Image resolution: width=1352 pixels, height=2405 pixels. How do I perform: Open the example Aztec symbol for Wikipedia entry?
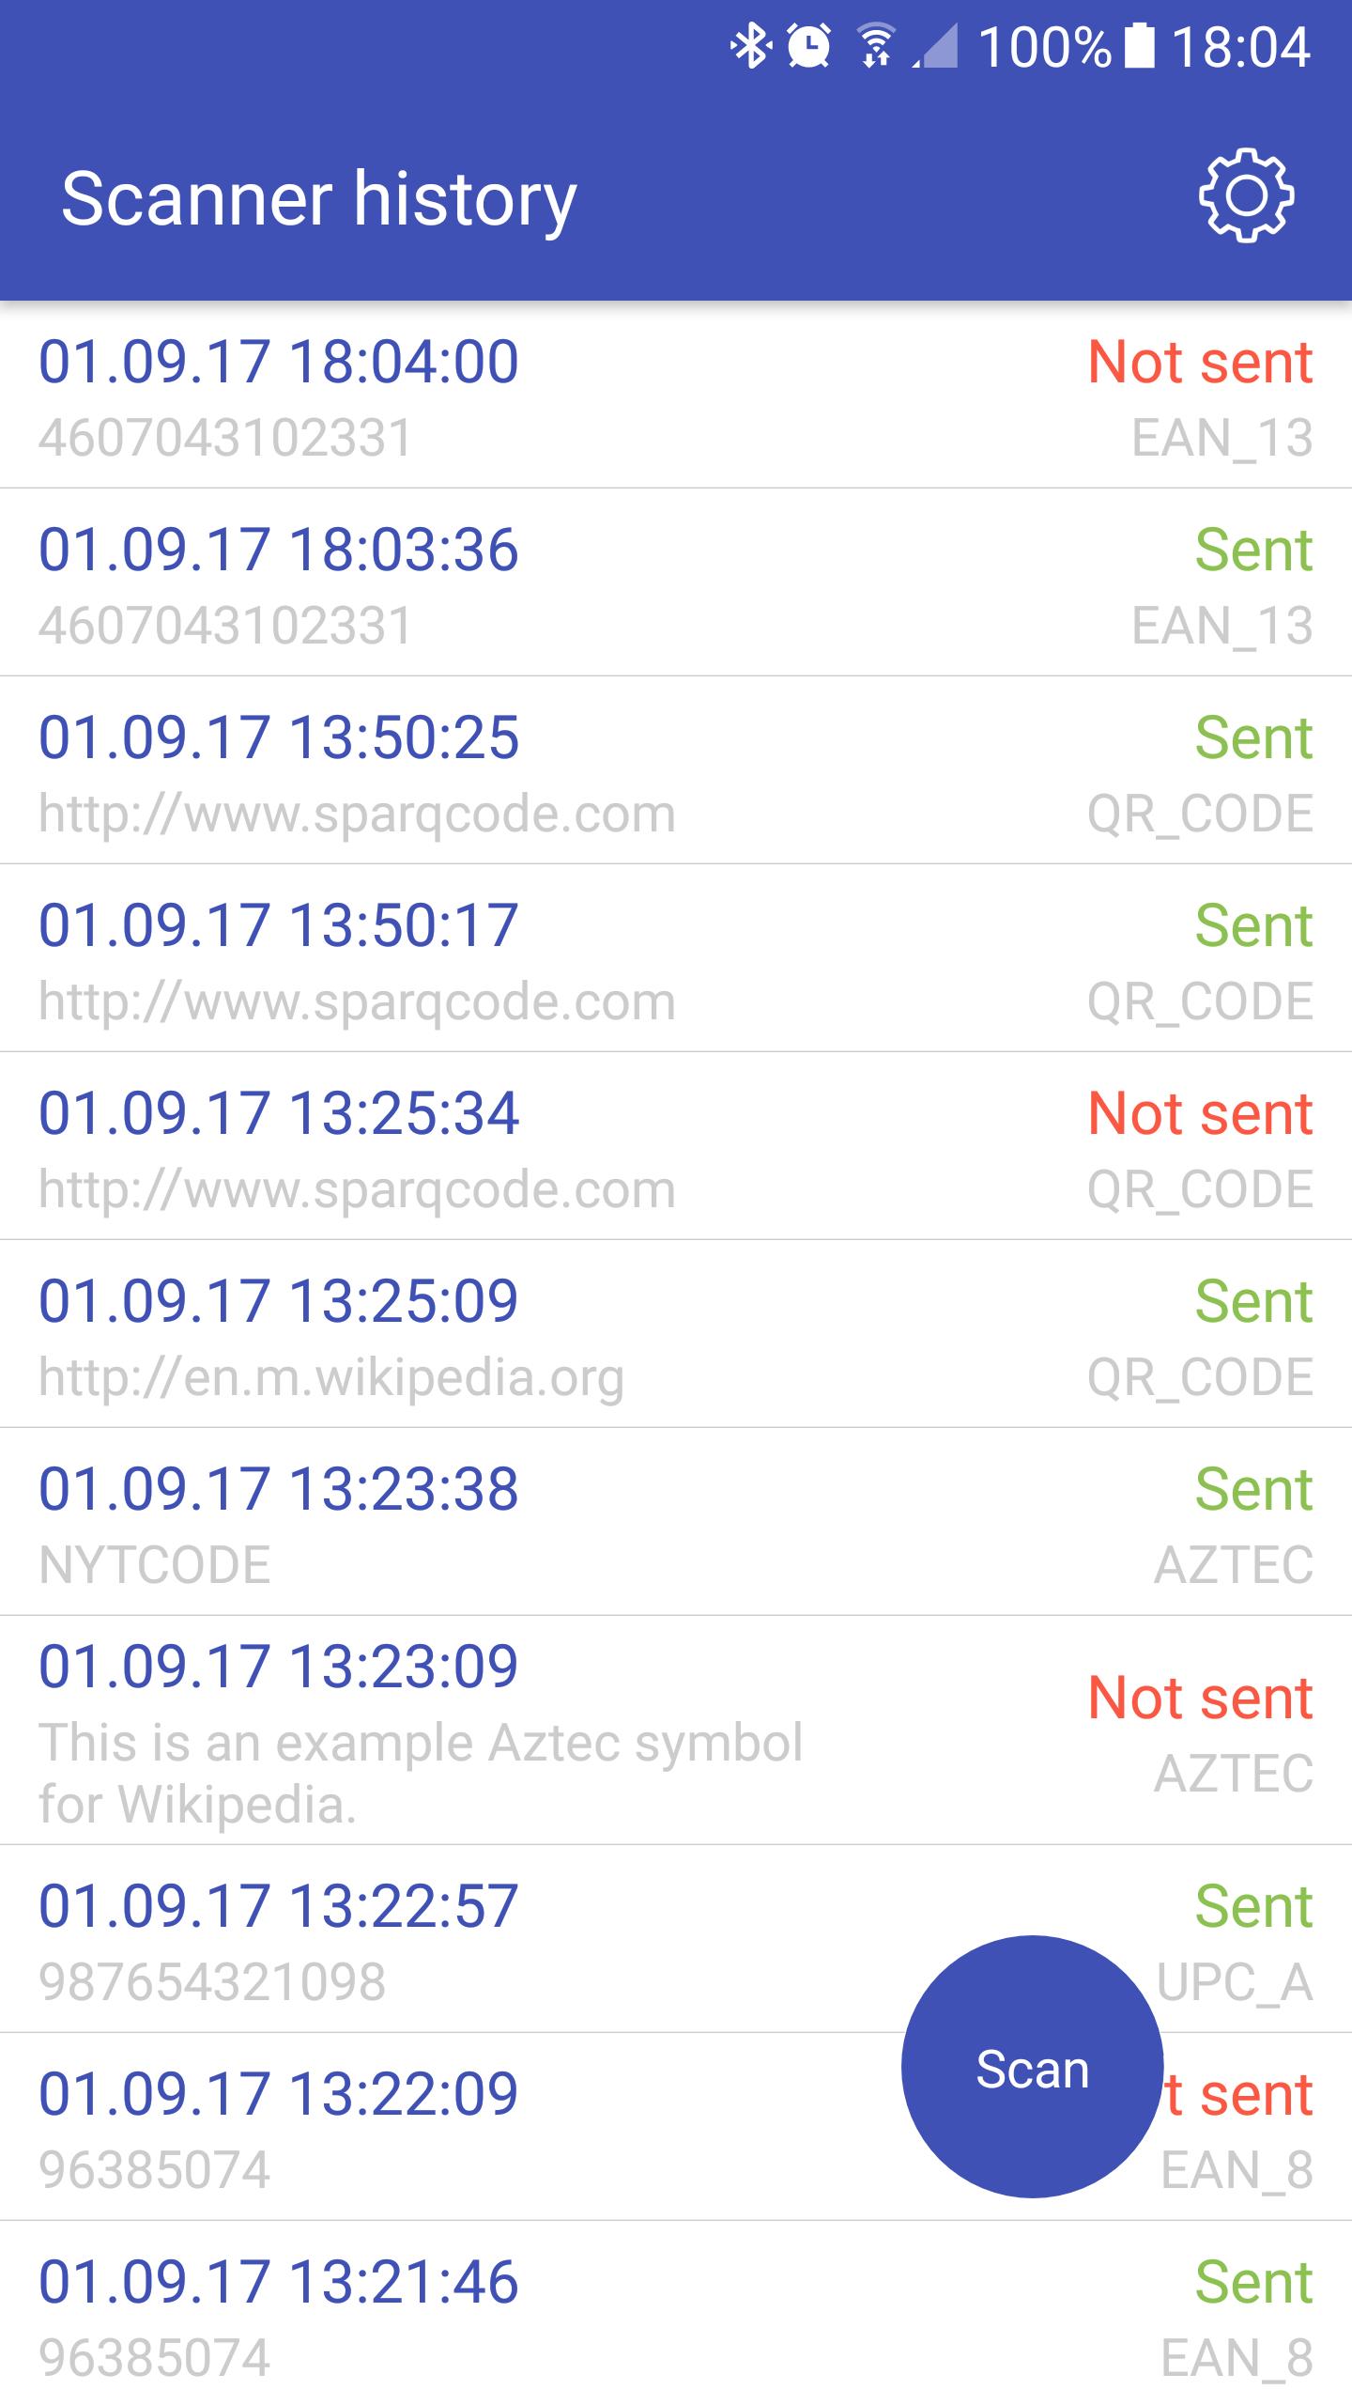coord(676,1730)
